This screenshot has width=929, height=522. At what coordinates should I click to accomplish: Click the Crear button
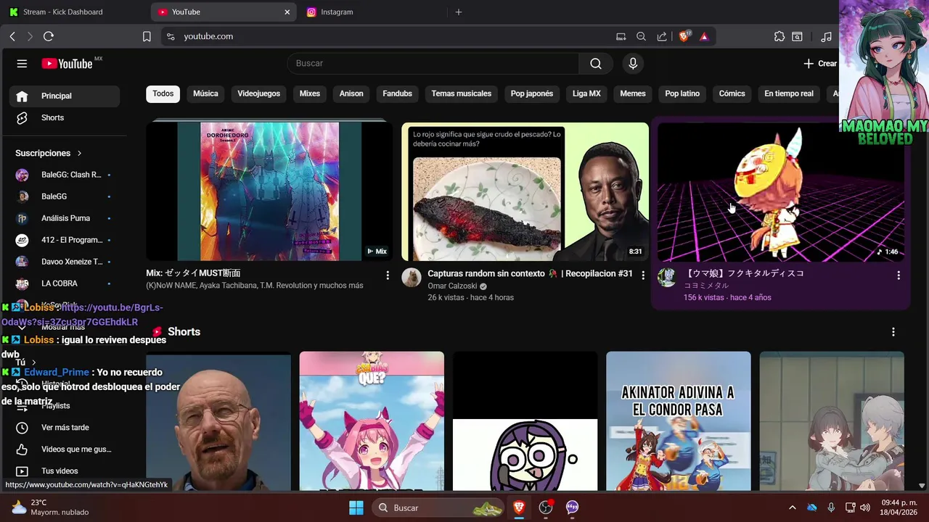(x=820, y=64)
